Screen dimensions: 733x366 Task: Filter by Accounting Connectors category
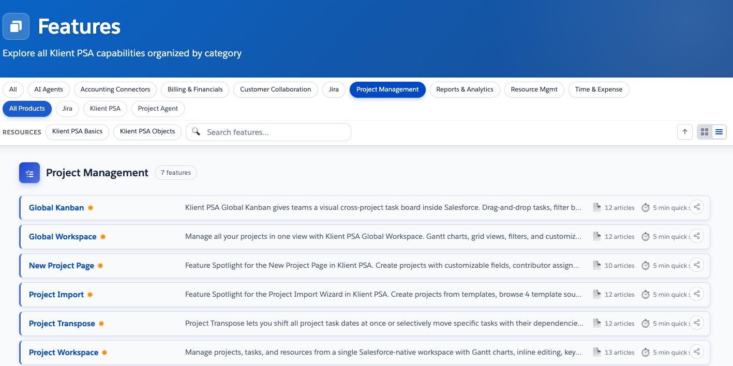coord(115,89)
